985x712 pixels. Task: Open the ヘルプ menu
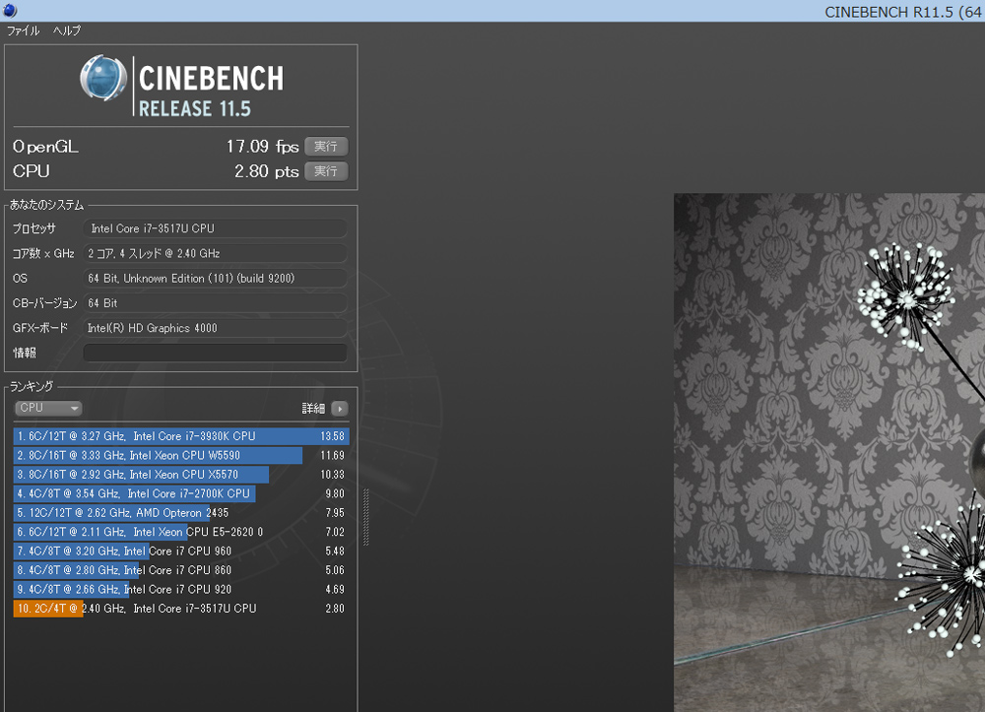[x=67, y=31]
